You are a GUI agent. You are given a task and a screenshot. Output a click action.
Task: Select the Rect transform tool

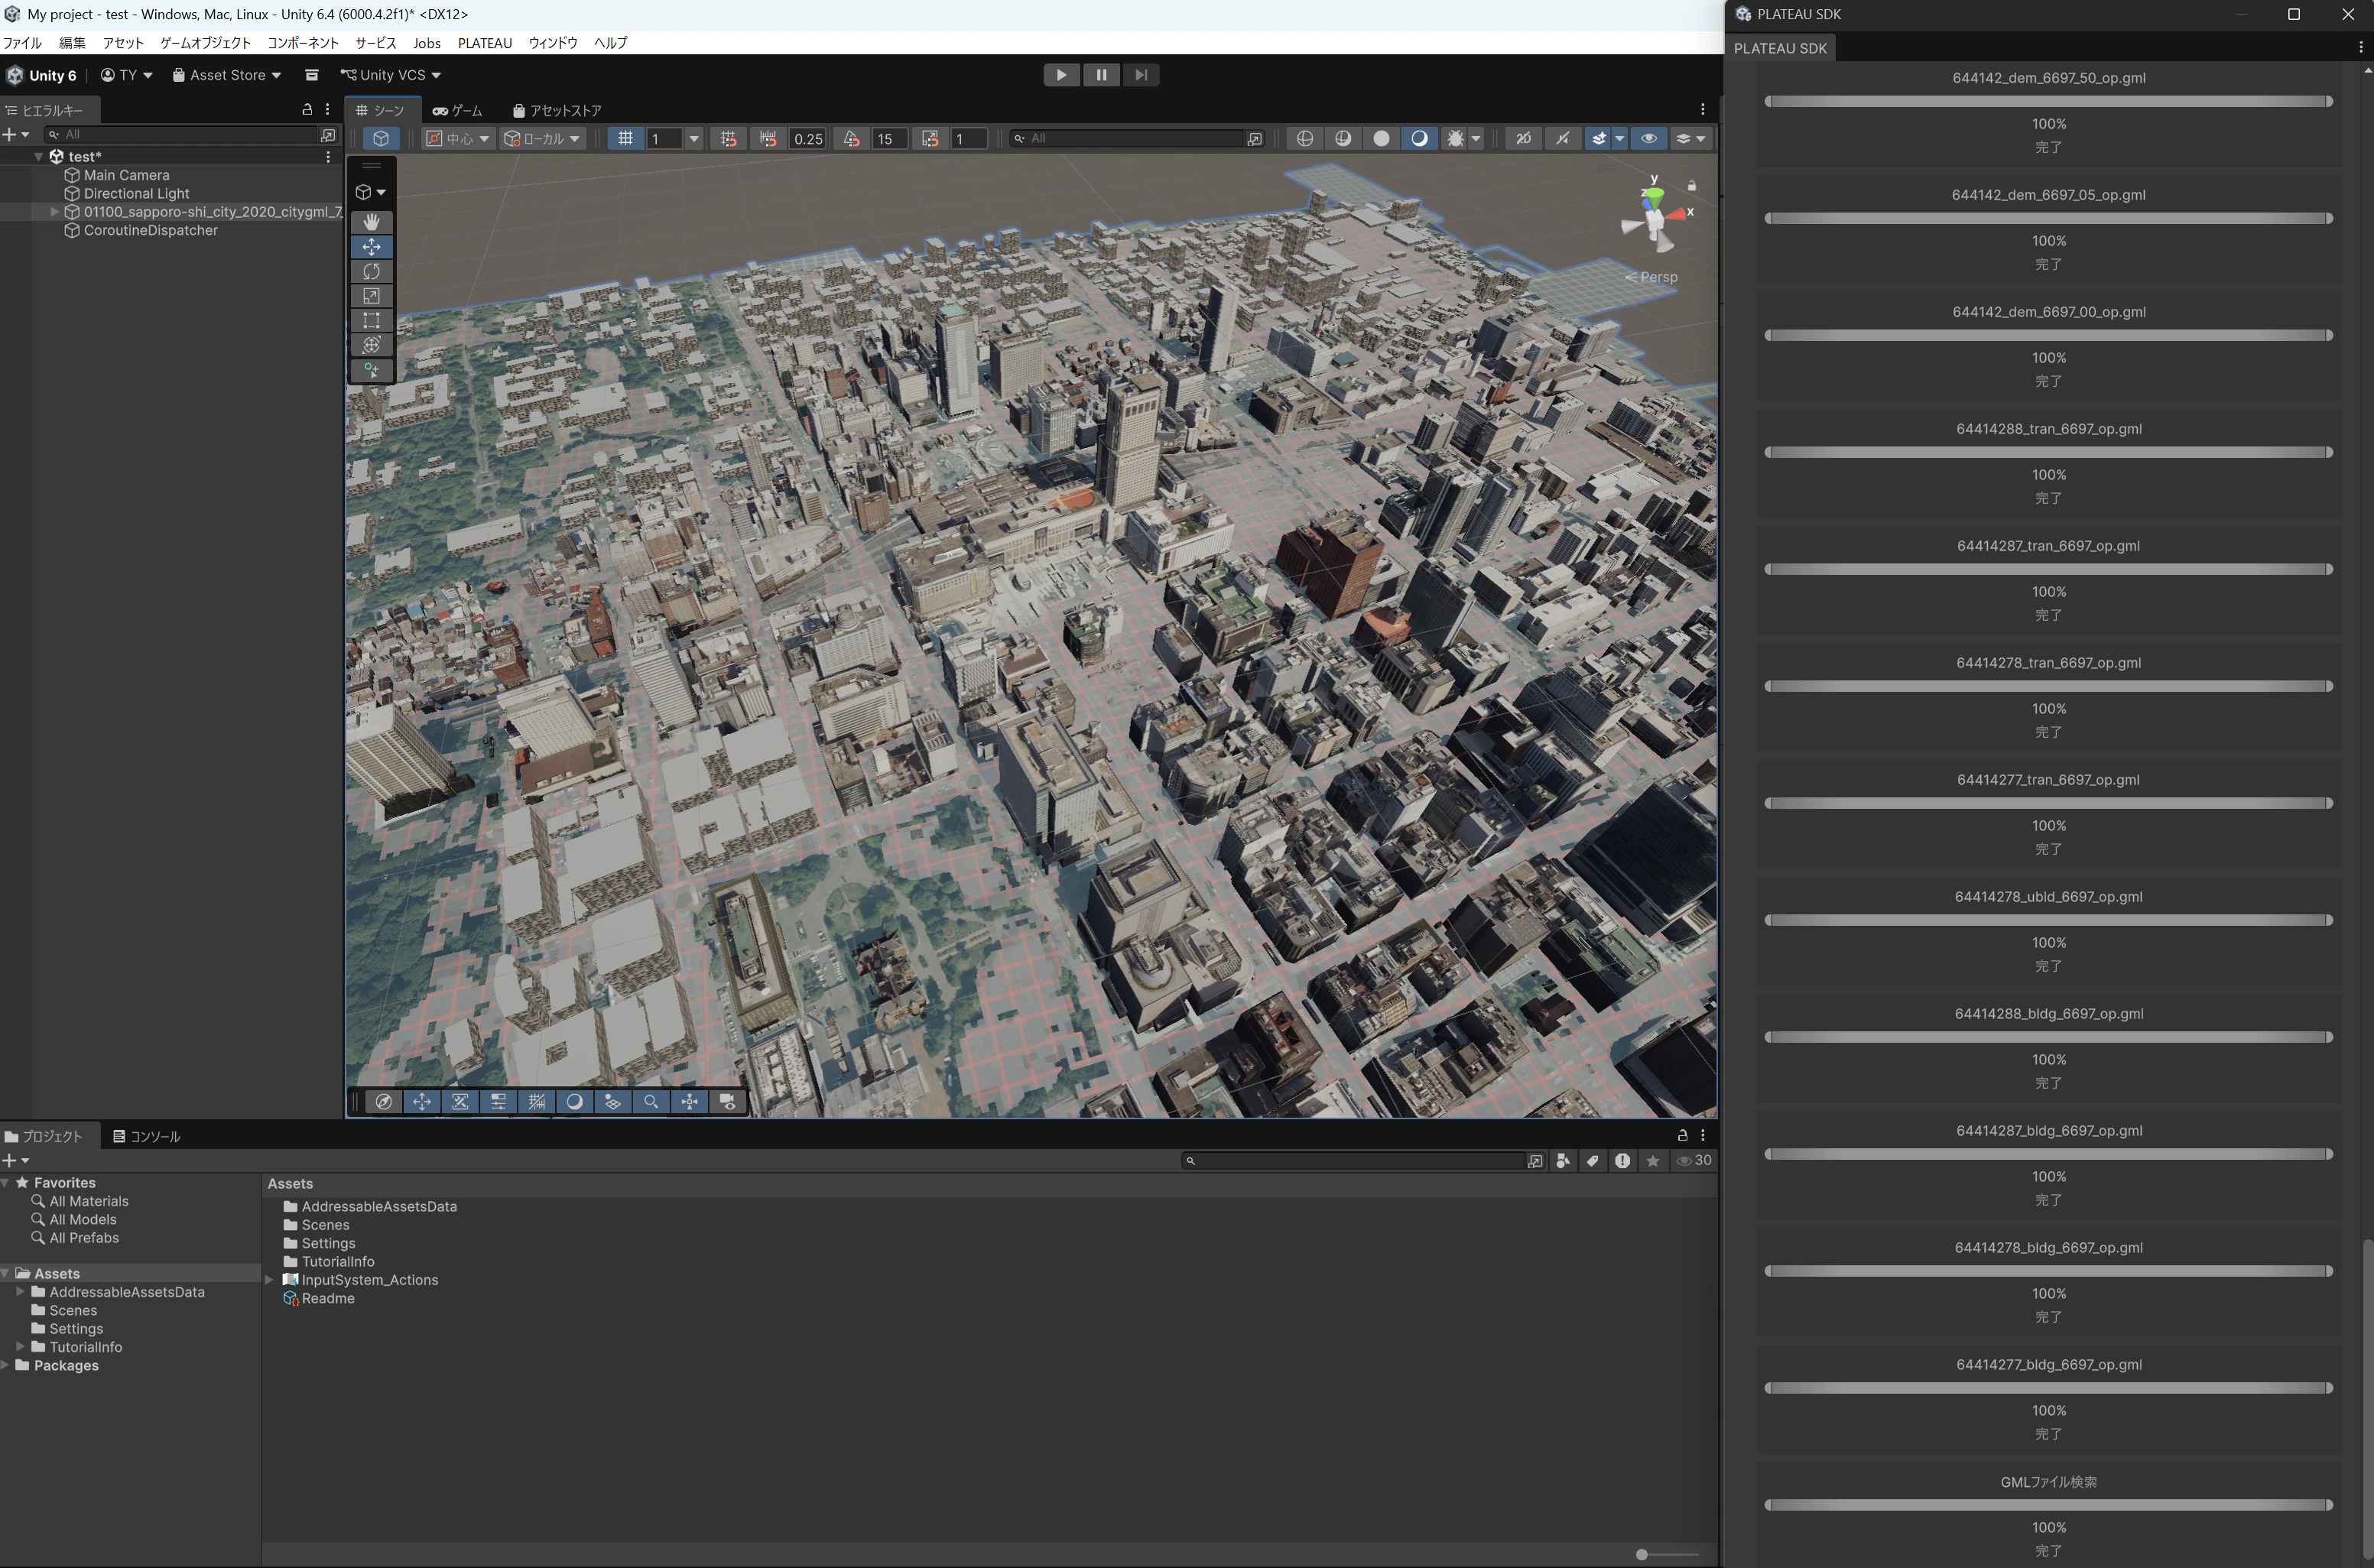[371, 320]
